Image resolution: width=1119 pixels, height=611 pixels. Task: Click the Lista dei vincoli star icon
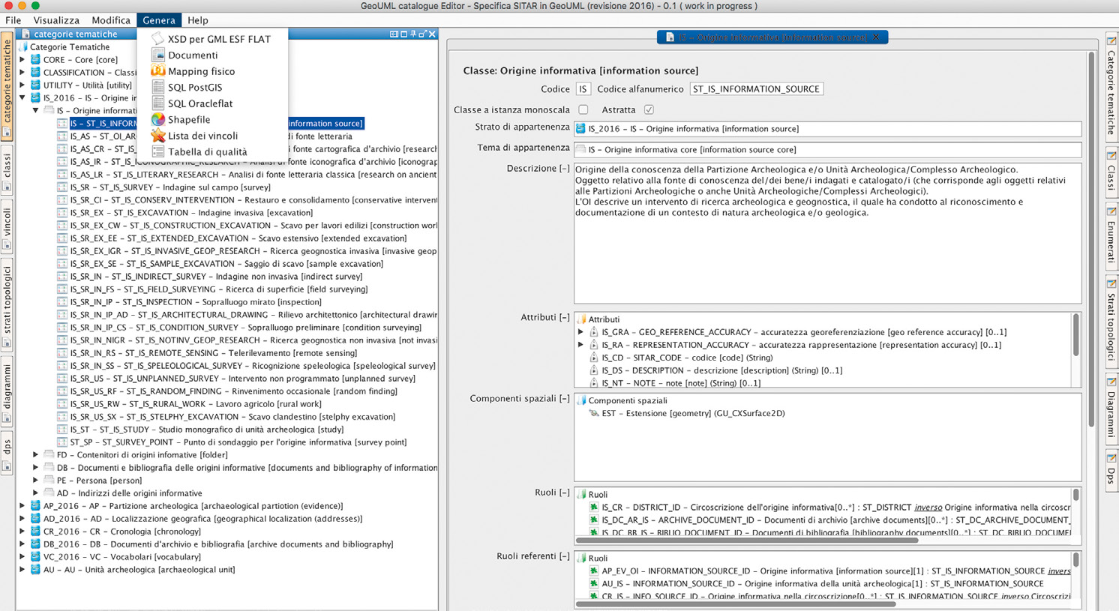[157, 136]
